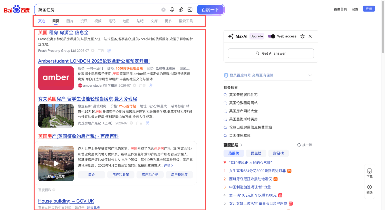Expand the 登录百度帐号 交易更有保障 chevron

310,75
